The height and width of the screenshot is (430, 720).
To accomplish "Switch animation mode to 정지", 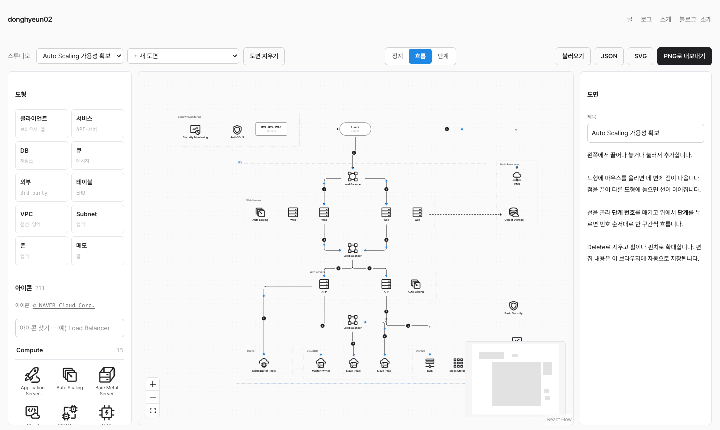I will pos(397,56).
